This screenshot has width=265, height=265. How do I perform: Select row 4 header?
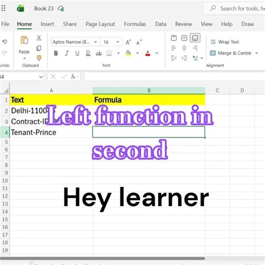[x=5, y=132]
